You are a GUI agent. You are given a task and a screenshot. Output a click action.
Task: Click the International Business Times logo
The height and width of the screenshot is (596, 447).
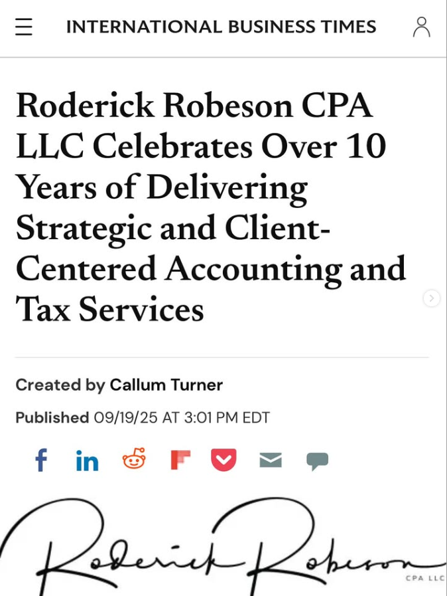221,27
